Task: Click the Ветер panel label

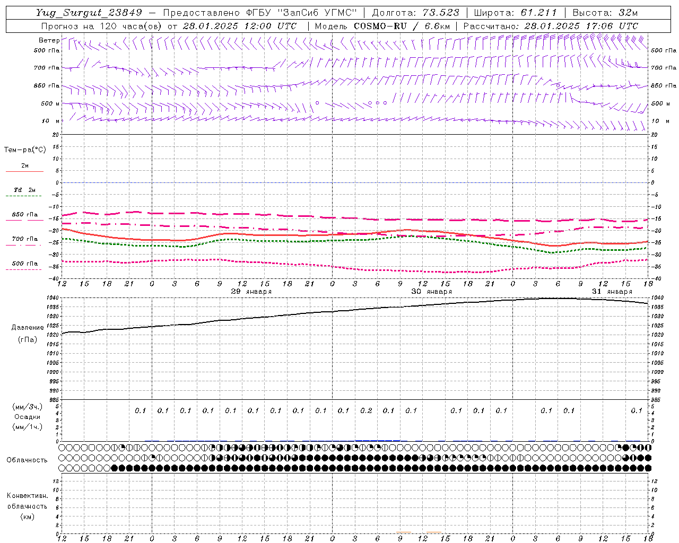Action: click(49, 40)
